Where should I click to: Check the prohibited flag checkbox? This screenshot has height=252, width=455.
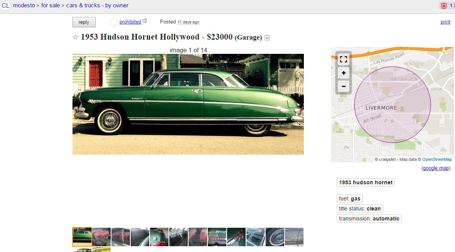click(x=114, y=22)
